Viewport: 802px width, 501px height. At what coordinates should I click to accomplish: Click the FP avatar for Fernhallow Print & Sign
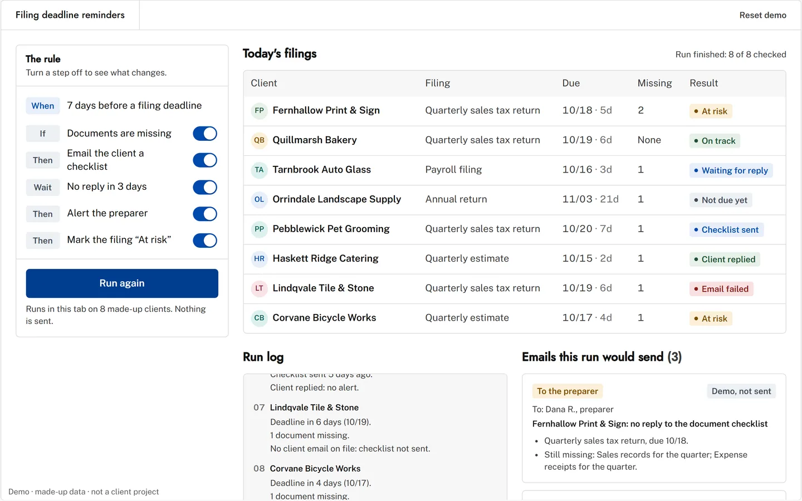point(259,111)
